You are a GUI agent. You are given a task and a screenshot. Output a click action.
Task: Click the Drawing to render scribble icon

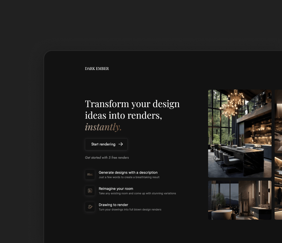[x=90, y=207]
